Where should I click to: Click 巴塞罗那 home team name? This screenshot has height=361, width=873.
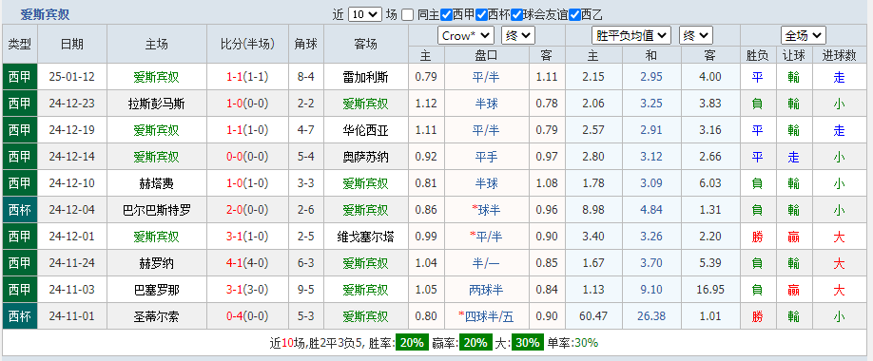157,291
